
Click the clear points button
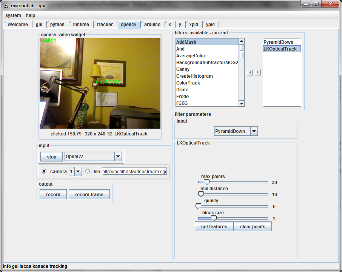point(253,226)
